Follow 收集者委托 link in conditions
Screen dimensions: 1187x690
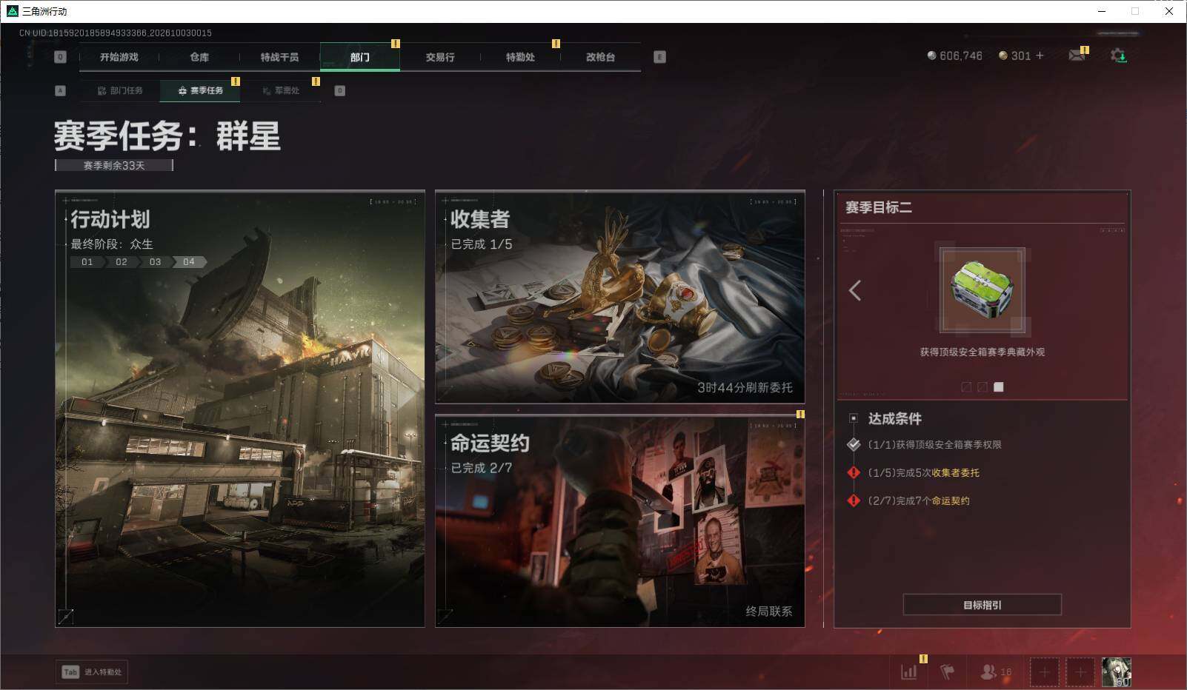[x=956, y=472]
